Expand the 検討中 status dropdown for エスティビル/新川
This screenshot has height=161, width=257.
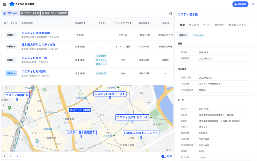coord(11,73)
